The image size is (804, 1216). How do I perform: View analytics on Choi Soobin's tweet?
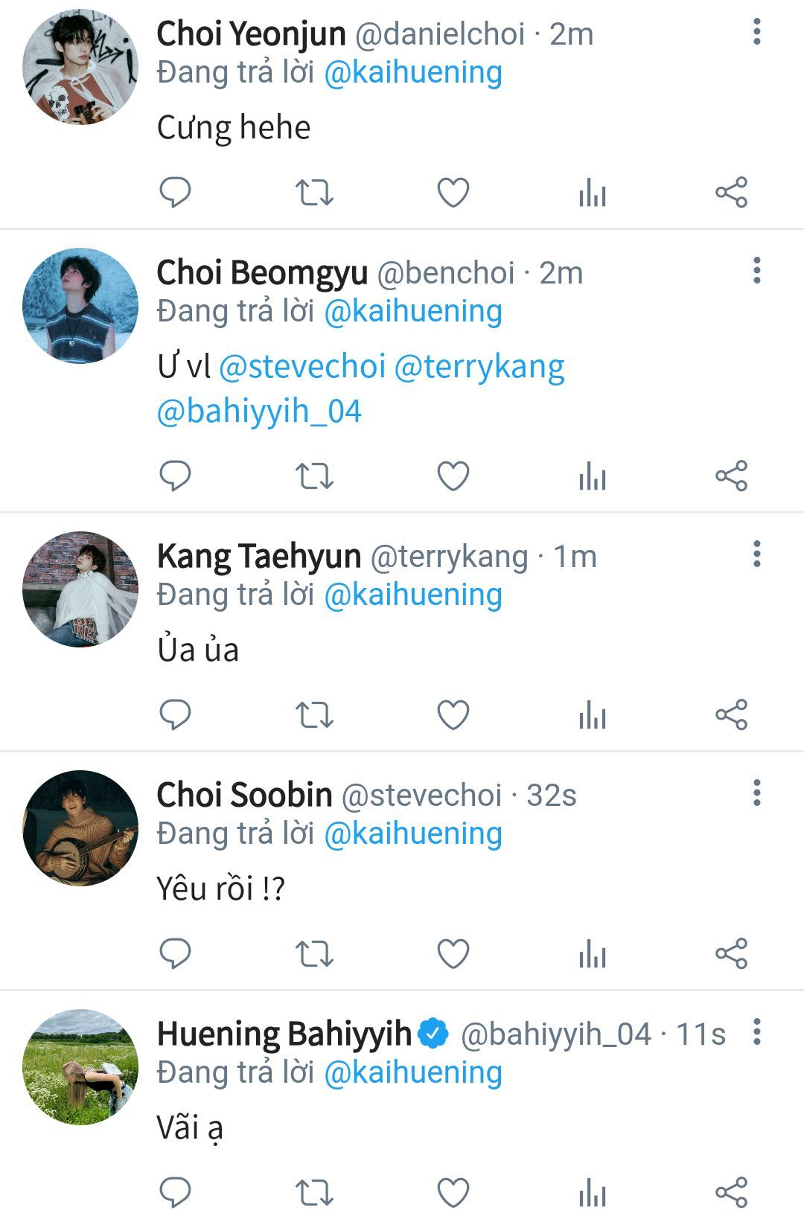point(593,954)
